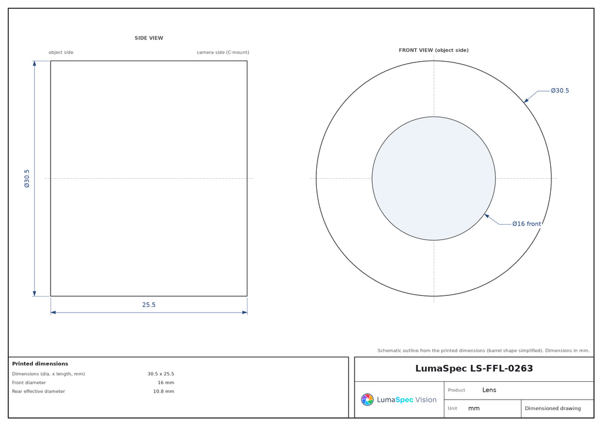Viewport: 602px width, 426px height.
Task: Click the 'Unit' field label
Action: click(452, 408)
